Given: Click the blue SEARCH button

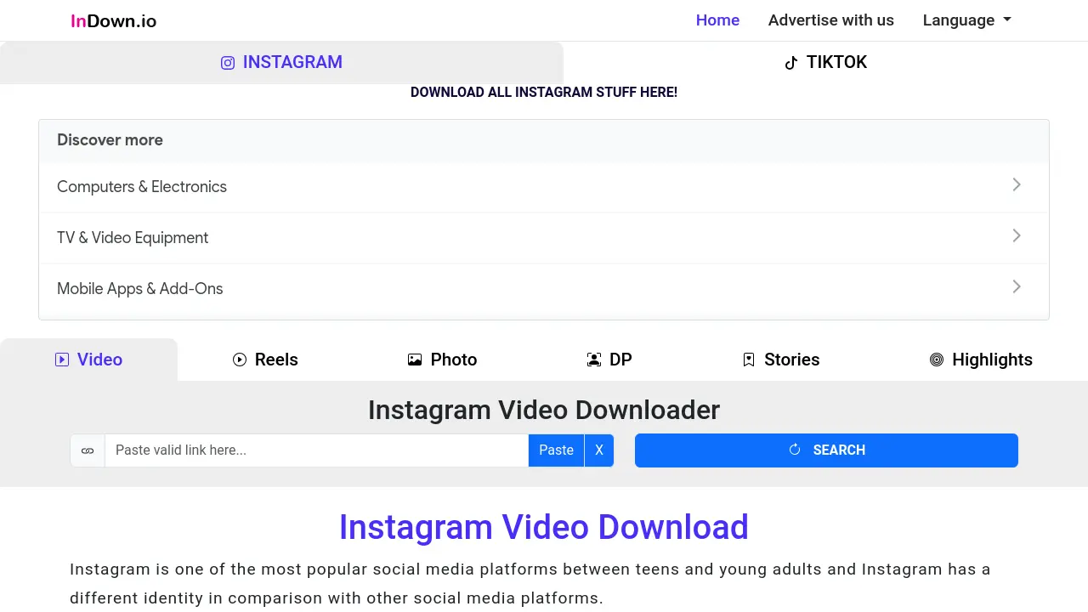Looking at the screenshot, I should point(826,450).
